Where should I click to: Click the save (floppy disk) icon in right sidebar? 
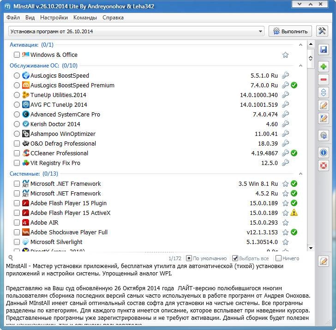click(x=324, y=49)
